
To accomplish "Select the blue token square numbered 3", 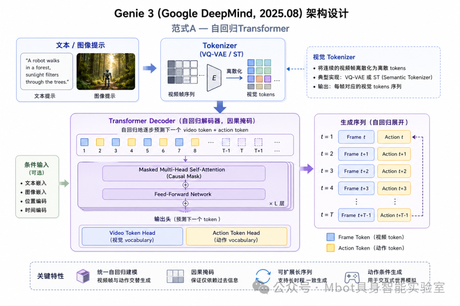I will click(116, 142).
